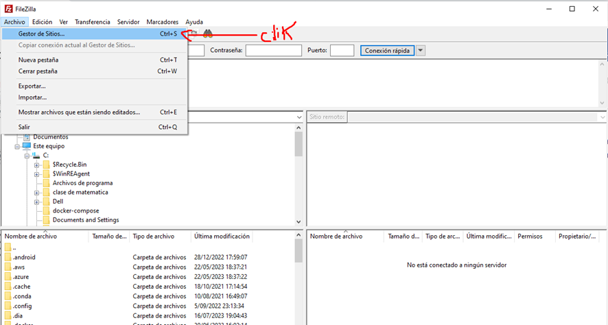Choose Nueva pestaña in the menu

(x=95, y=60)
